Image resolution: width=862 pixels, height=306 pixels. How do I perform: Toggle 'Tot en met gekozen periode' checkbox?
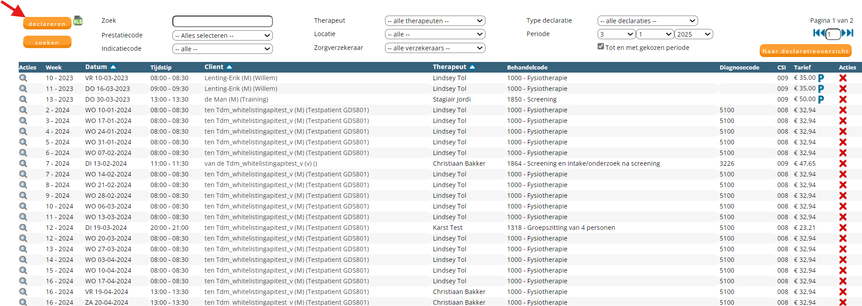[601, 47]
